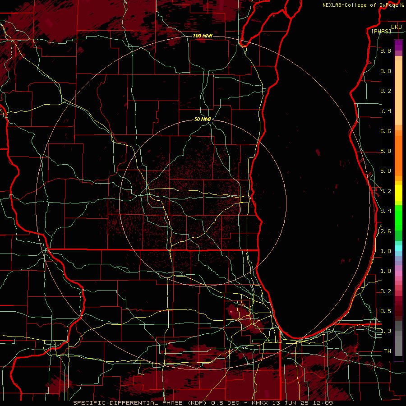Click the 1.0 value on the scale

tap(386, 271)
